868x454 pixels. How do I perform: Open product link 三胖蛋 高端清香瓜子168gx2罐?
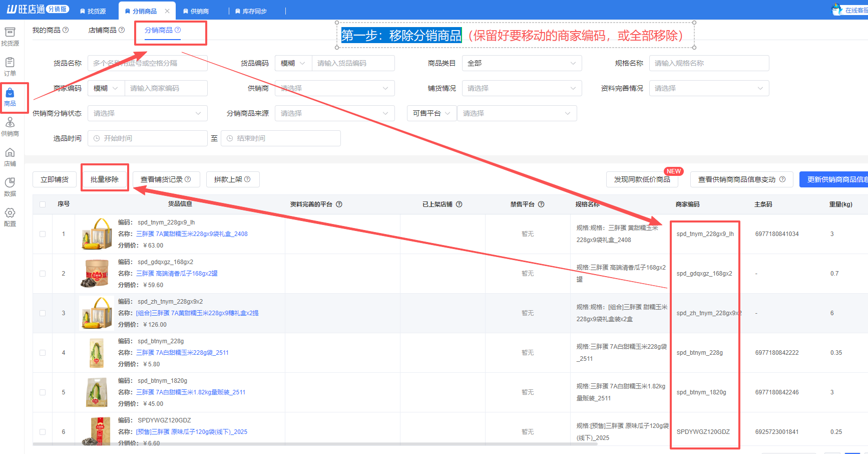coord(177,274)
